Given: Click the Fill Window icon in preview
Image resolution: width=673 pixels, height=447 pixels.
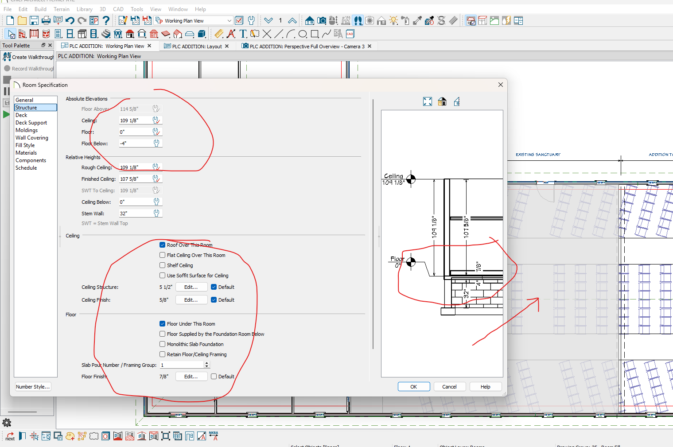Looking at the screenshot, I should pyautogui.click(x=427, y=101).
